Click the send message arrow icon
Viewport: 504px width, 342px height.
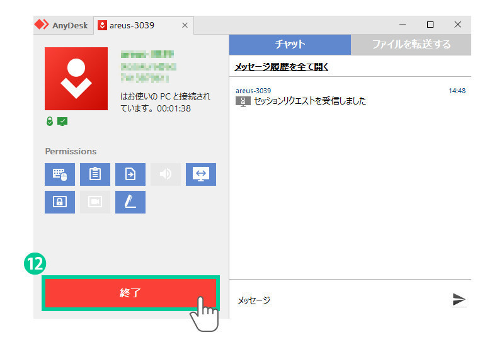click(459, 300)
